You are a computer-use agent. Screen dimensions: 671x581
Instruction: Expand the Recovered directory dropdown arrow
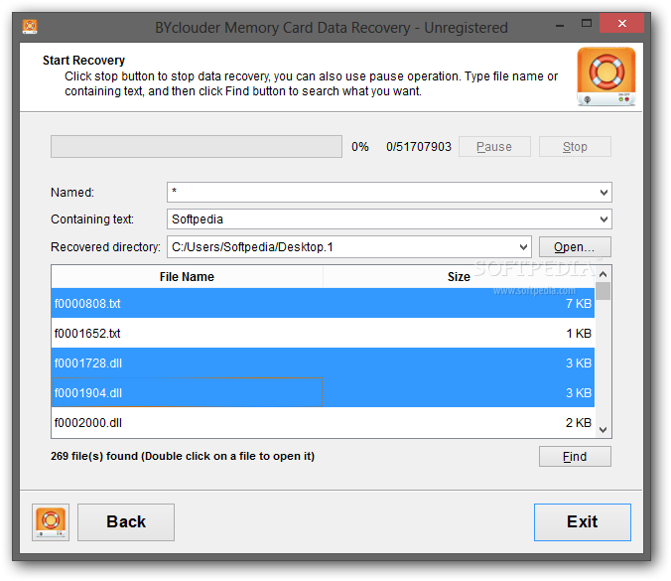tap(523, 247)
